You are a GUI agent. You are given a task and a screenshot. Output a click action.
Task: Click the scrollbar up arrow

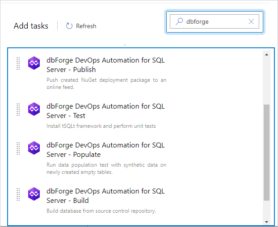(266, 55)
